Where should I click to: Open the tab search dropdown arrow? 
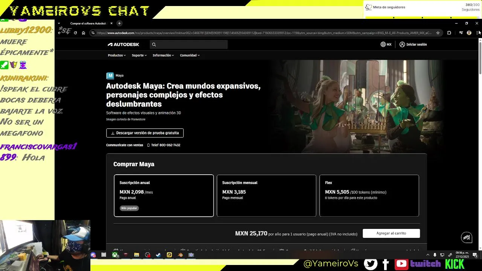[x=59, y=23]
